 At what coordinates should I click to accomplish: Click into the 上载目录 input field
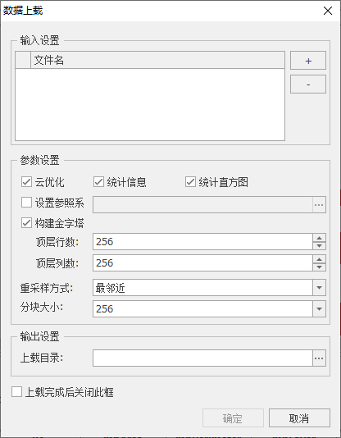tap(202, 358)
